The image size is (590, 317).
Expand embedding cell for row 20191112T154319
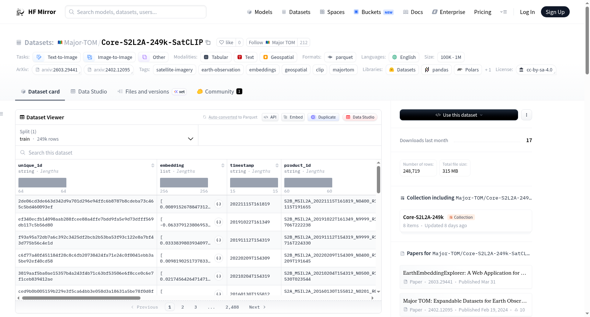(219, 240)
